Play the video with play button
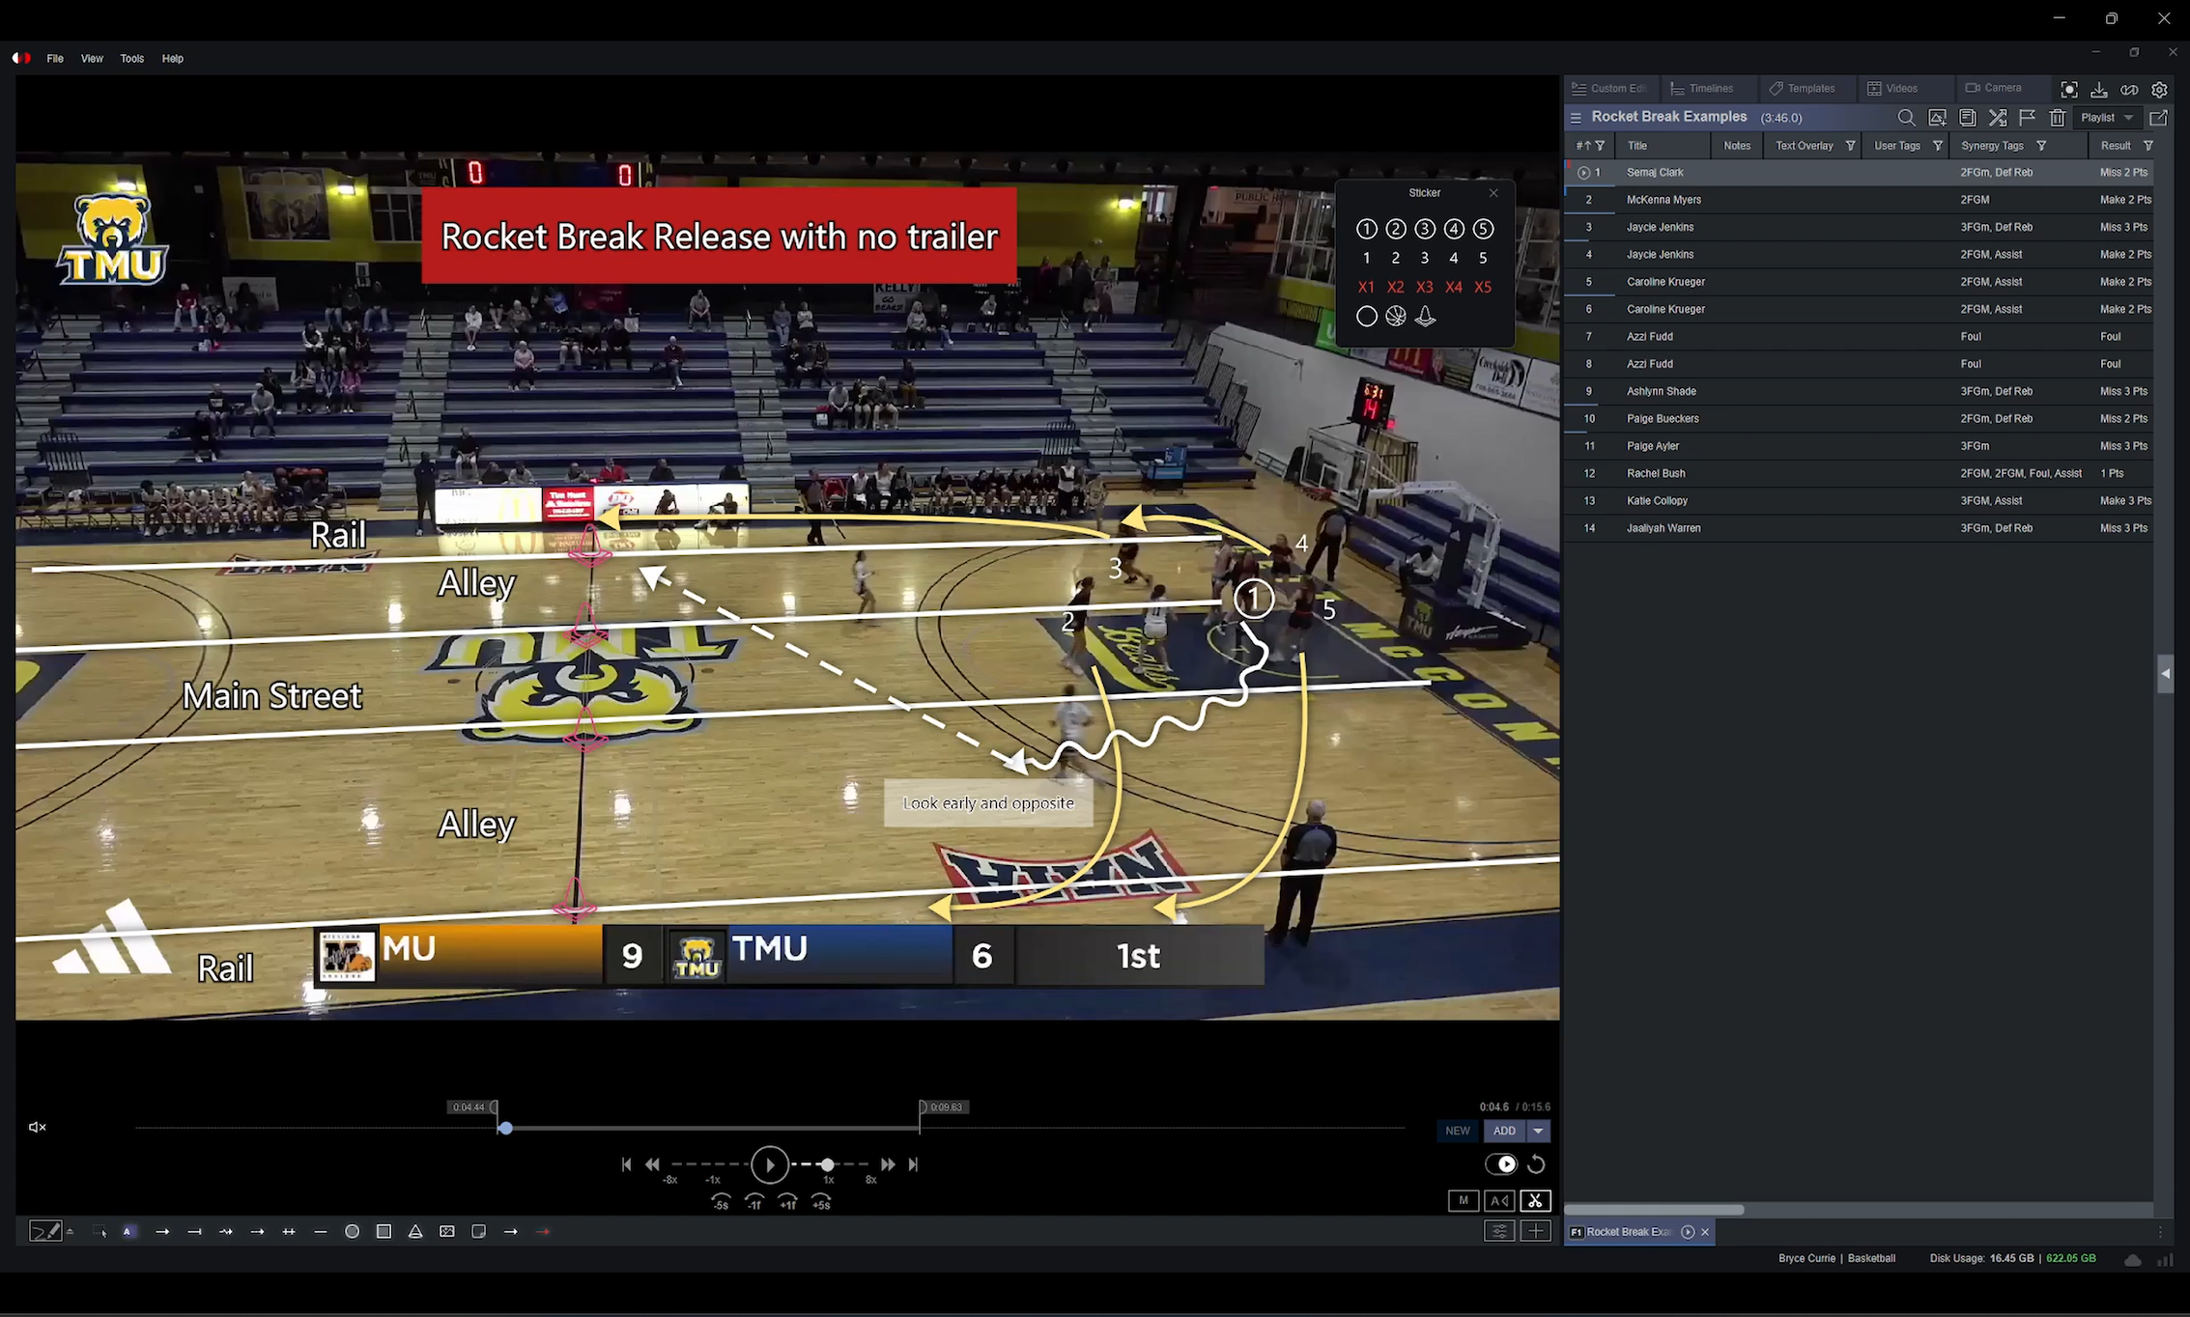2190x1317 pixels. [x=769, y=1164]
